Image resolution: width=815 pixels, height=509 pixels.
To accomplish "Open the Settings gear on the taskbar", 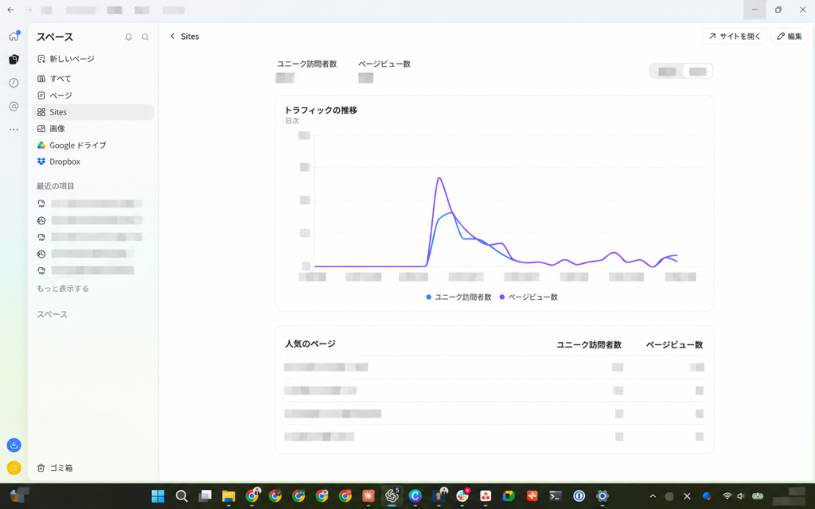I will 602,496.
